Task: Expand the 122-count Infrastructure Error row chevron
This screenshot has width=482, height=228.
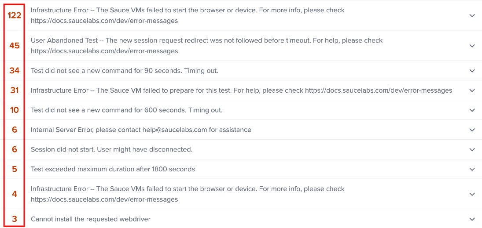Action: (472, 16)
